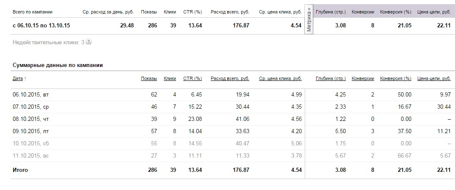455x190 pixels.
Task: Click the Конверсия (%) header in top summary
Action: coord(395,12)
